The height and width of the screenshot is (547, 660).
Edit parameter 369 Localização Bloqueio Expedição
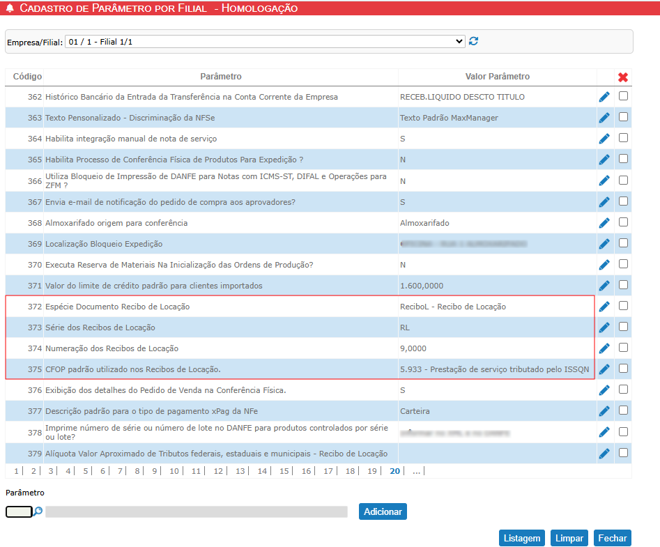click(x=604, y=244)
